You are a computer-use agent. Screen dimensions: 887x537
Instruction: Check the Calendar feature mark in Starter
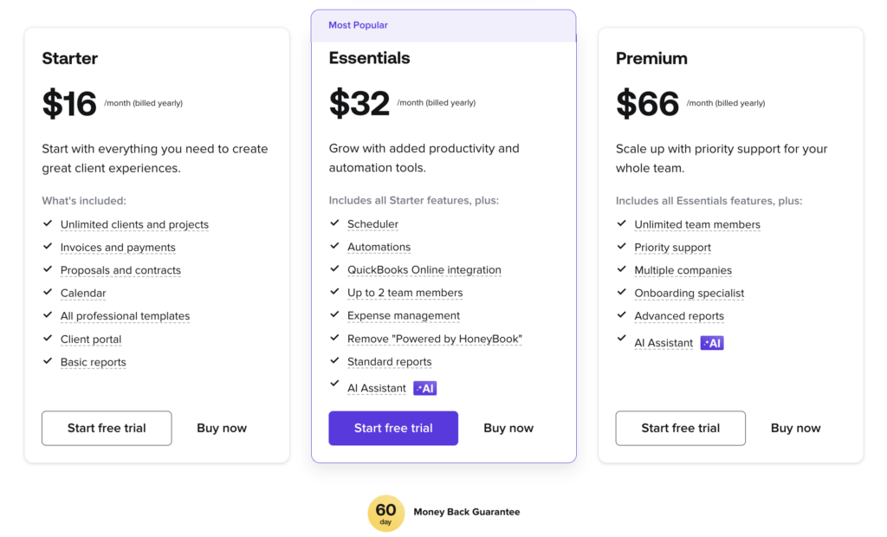(48, 293)
